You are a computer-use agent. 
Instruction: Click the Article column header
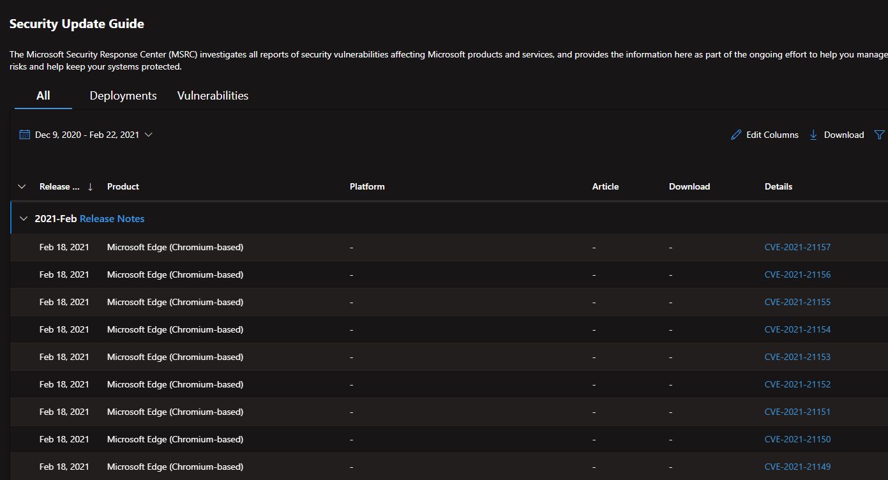(x=605, y=186)
